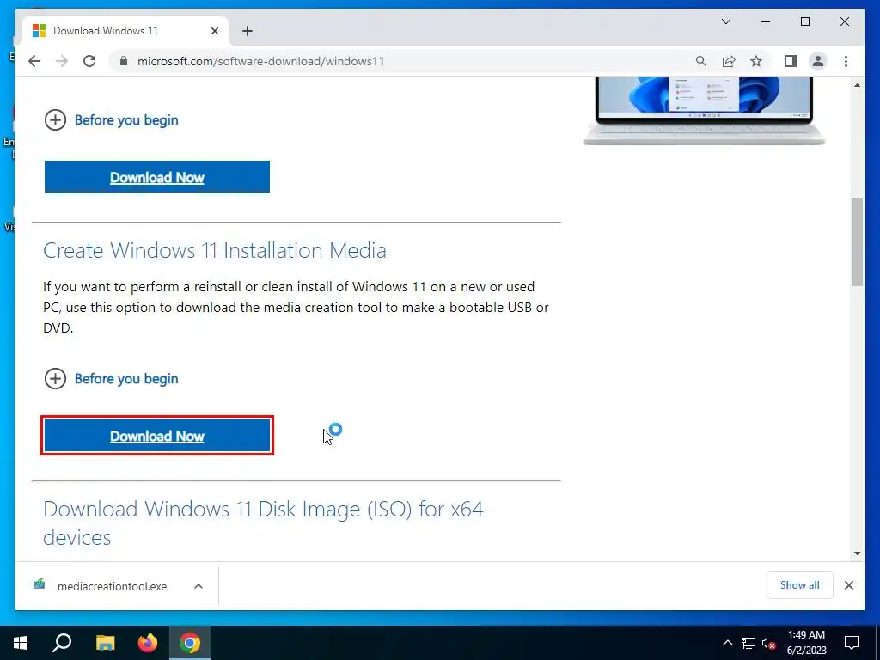Open the taskbar search
Image resolution: width=880 pixels, height=660 pixels.
(x=62, y=643)
